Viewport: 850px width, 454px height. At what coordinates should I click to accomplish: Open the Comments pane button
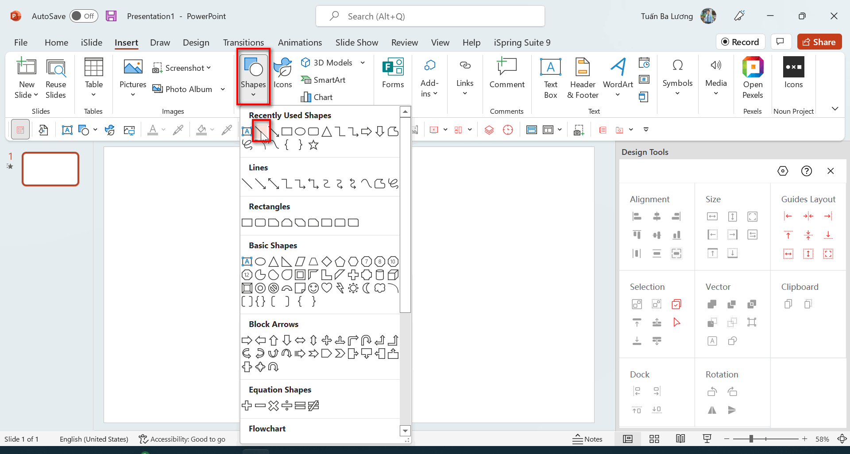780,42
